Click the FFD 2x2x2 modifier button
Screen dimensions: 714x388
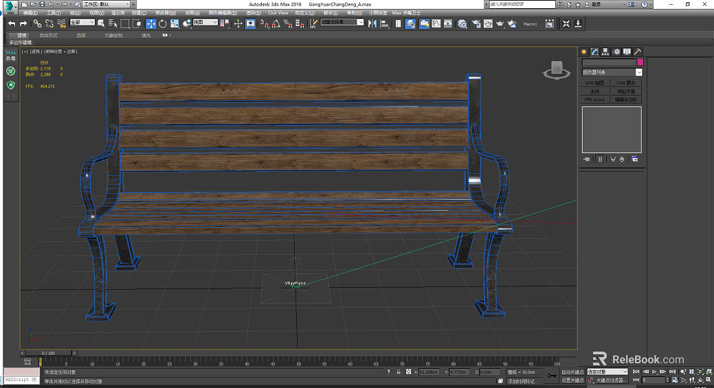point(594,99)
